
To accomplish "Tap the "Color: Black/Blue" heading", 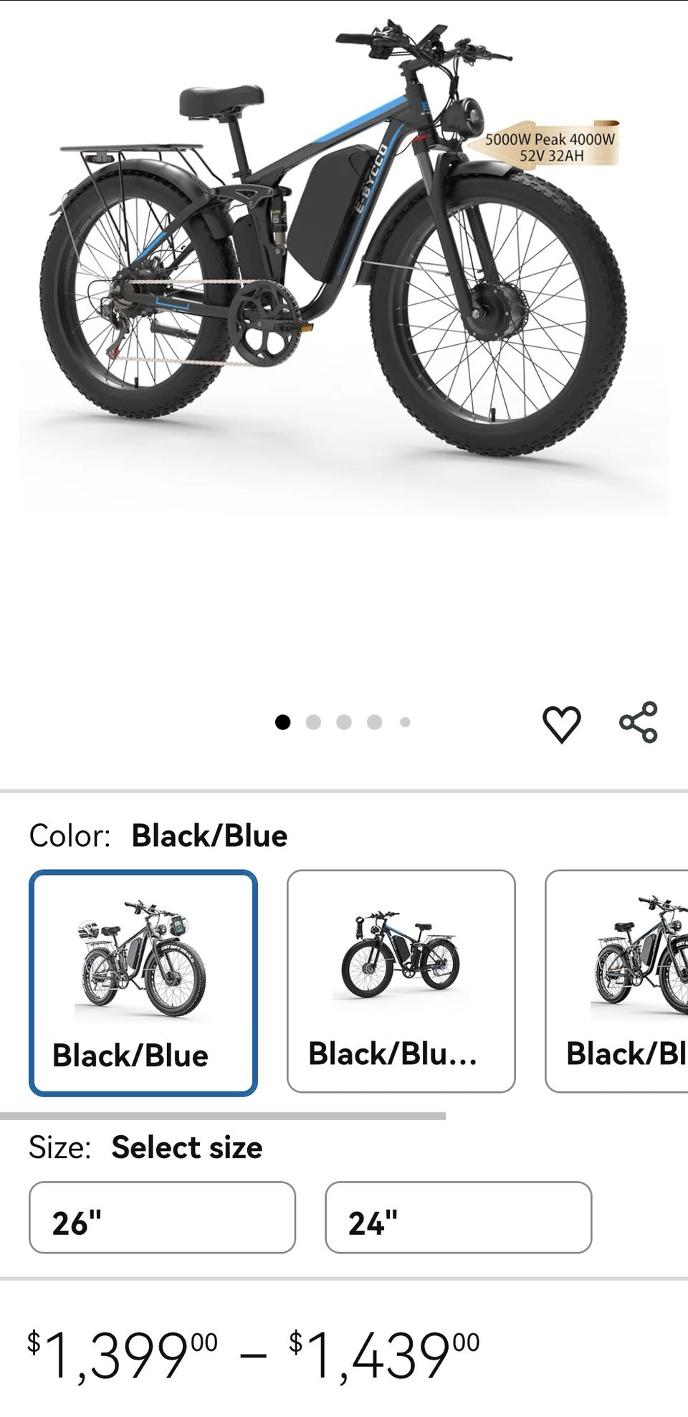I will tap(158, 836).
